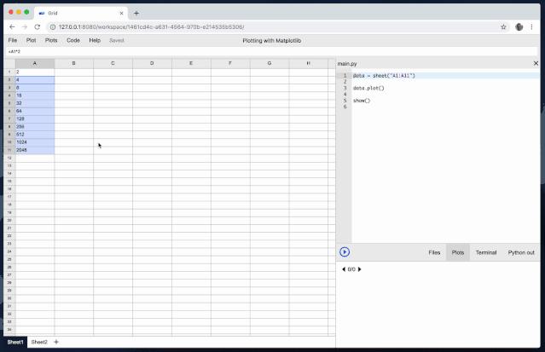The height and width of the screenshot is (352, 545).
Task: Select column F header
Action: [230, 63]
